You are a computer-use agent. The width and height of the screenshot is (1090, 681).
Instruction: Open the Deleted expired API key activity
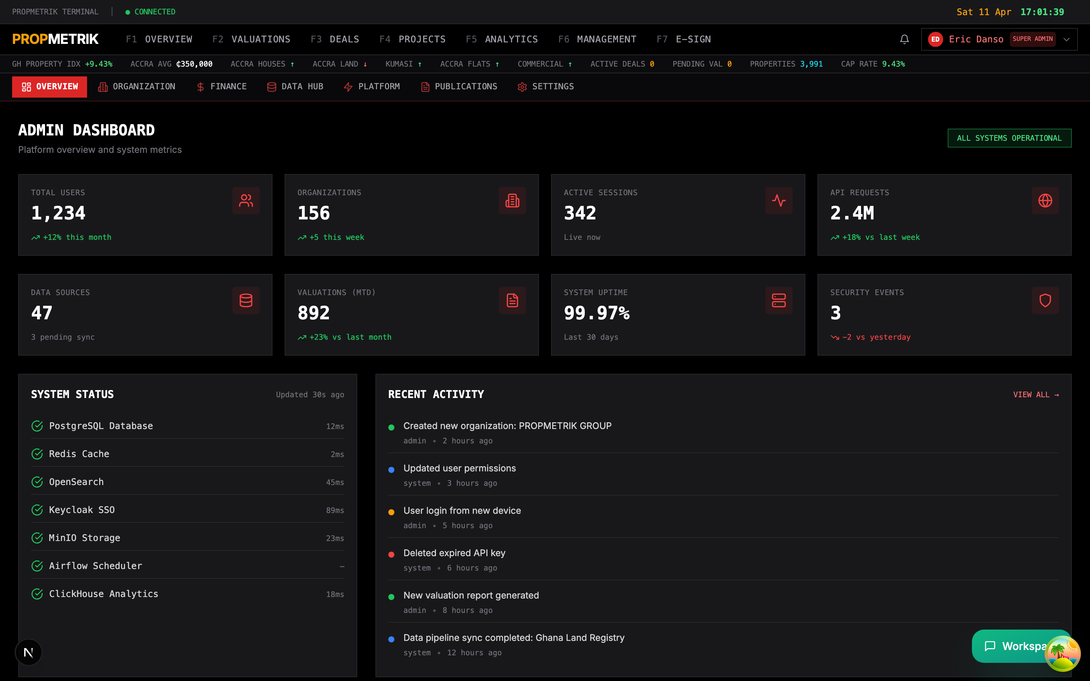[723, 560]
